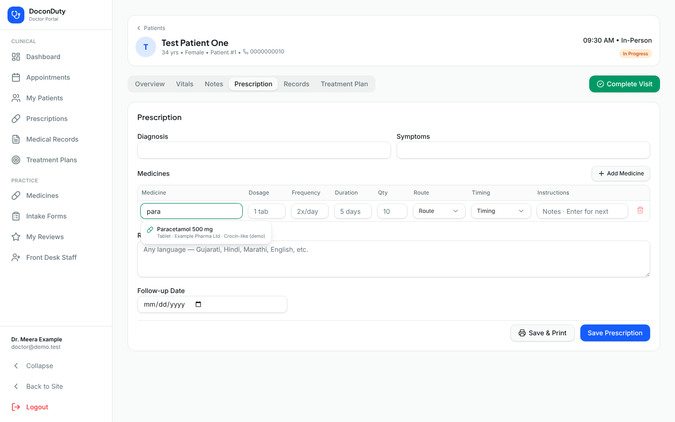Viewport: 675px width, 422px height.
Task: Switch to the Vitals tab
Action: pos(185,84)
